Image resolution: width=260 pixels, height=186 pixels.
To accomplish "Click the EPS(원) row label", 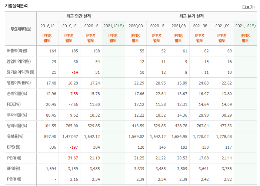I will point(14,147).
